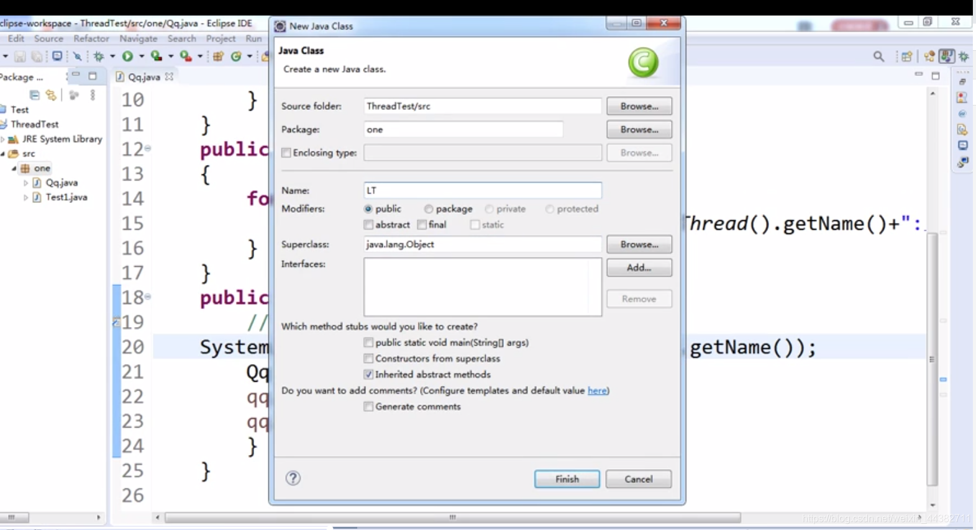Open the New Java Class dropdown arrow
This screenshot has height=530, width=976.
pos(250,56)
